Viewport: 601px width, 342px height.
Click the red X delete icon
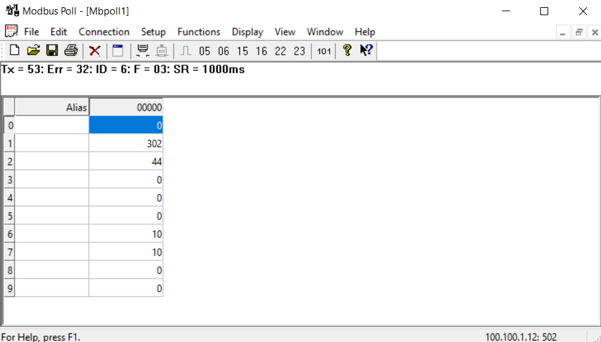point(95,51)
